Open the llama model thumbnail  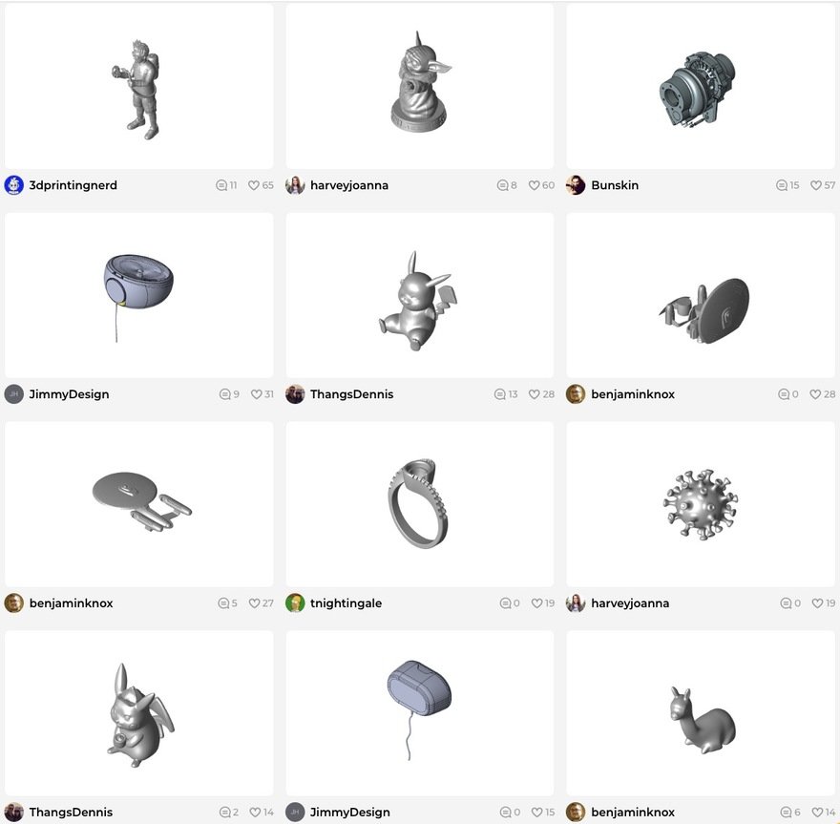(x=701, y=713)
